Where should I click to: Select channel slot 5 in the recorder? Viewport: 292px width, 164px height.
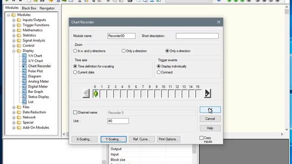tap(130, 93)
